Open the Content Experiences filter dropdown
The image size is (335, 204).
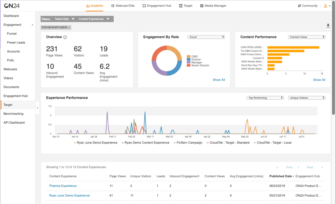click(94, 19)
